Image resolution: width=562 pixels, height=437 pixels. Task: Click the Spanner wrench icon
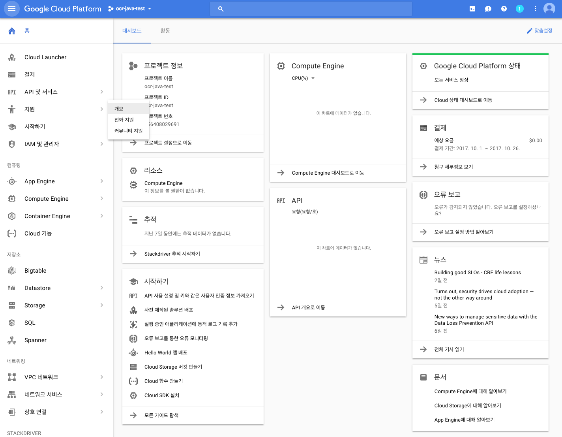(x=12, y=340)
